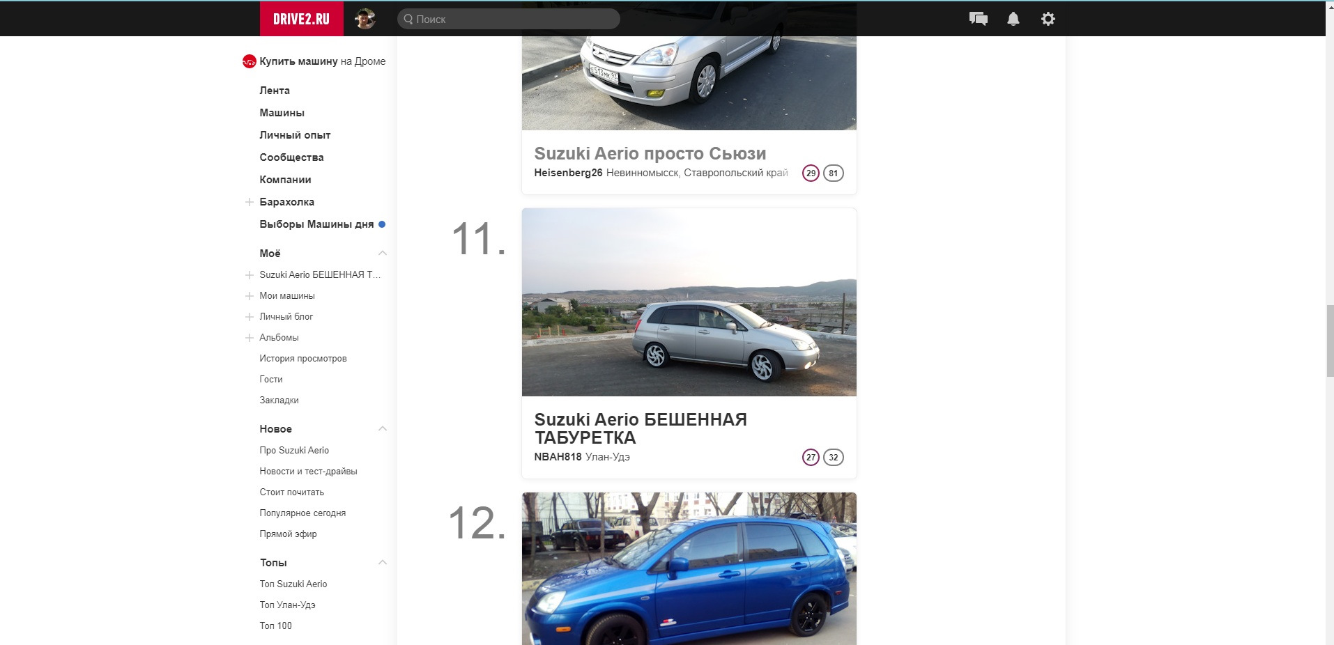Open Suzuki Aerio просто Сьюзи title
Screen dimensions: 1334x645
[x=650, y=153]
